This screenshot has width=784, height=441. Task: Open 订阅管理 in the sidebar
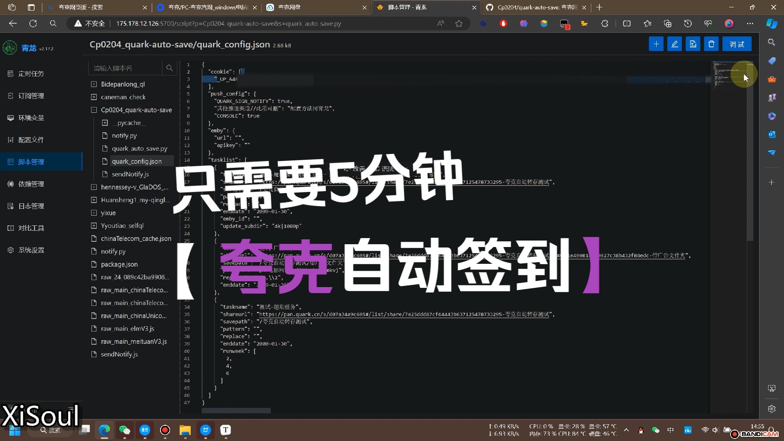(x=31, y=96)
